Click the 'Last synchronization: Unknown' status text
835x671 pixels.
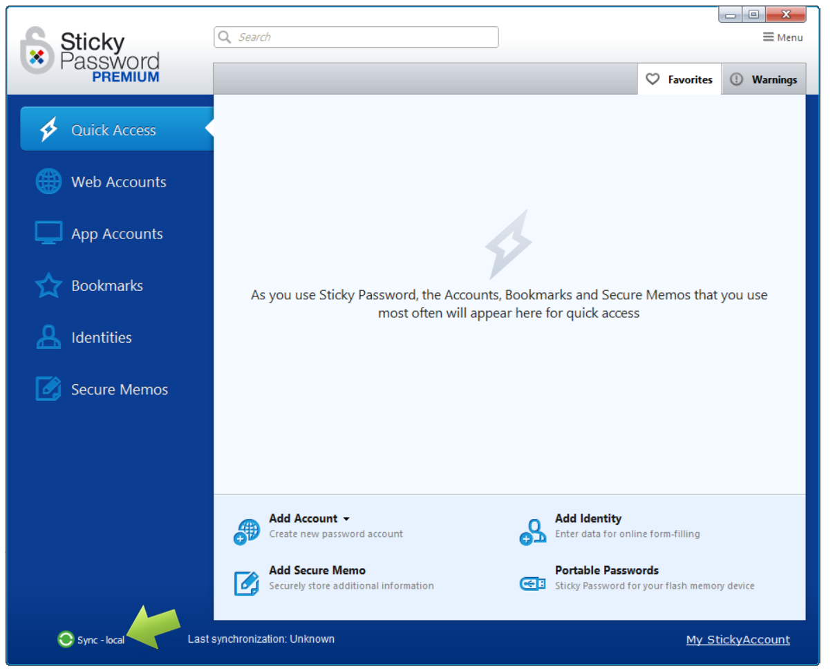(x=261, y=639)
